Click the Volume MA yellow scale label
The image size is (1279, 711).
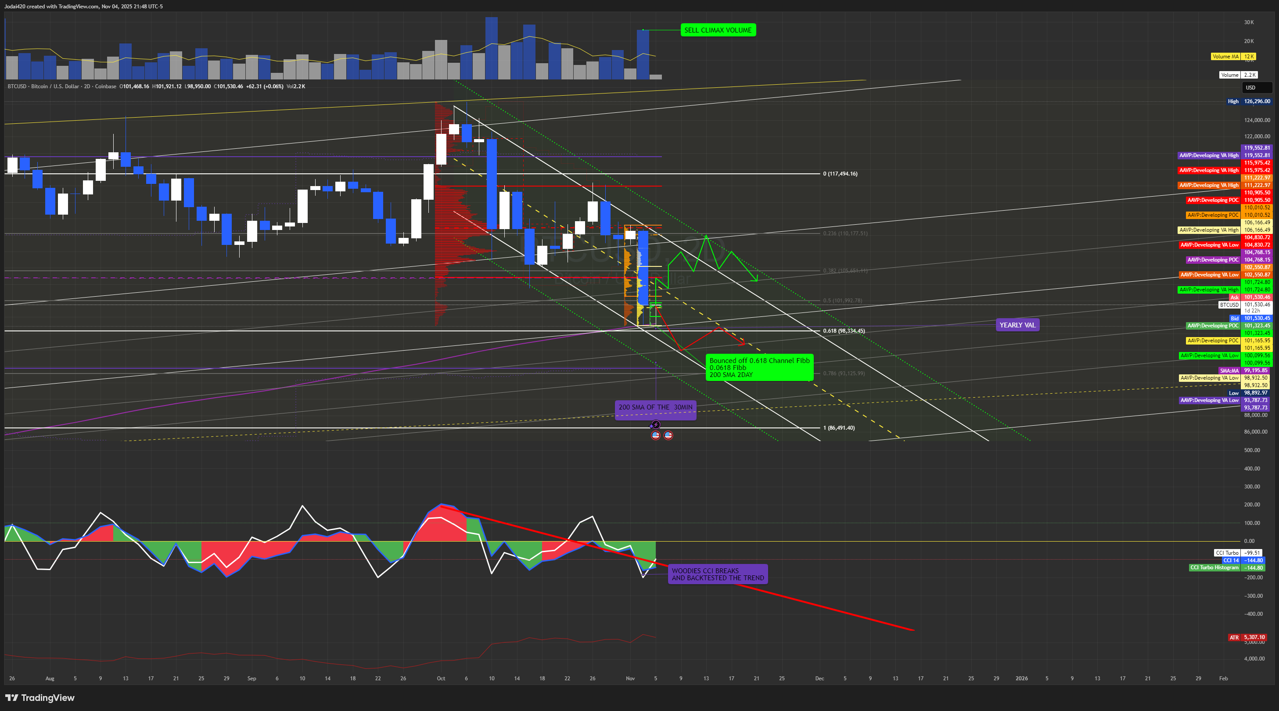click(1225, 57)
